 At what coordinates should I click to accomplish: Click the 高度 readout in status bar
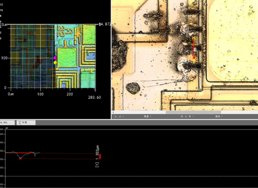(x=146, y=117)
